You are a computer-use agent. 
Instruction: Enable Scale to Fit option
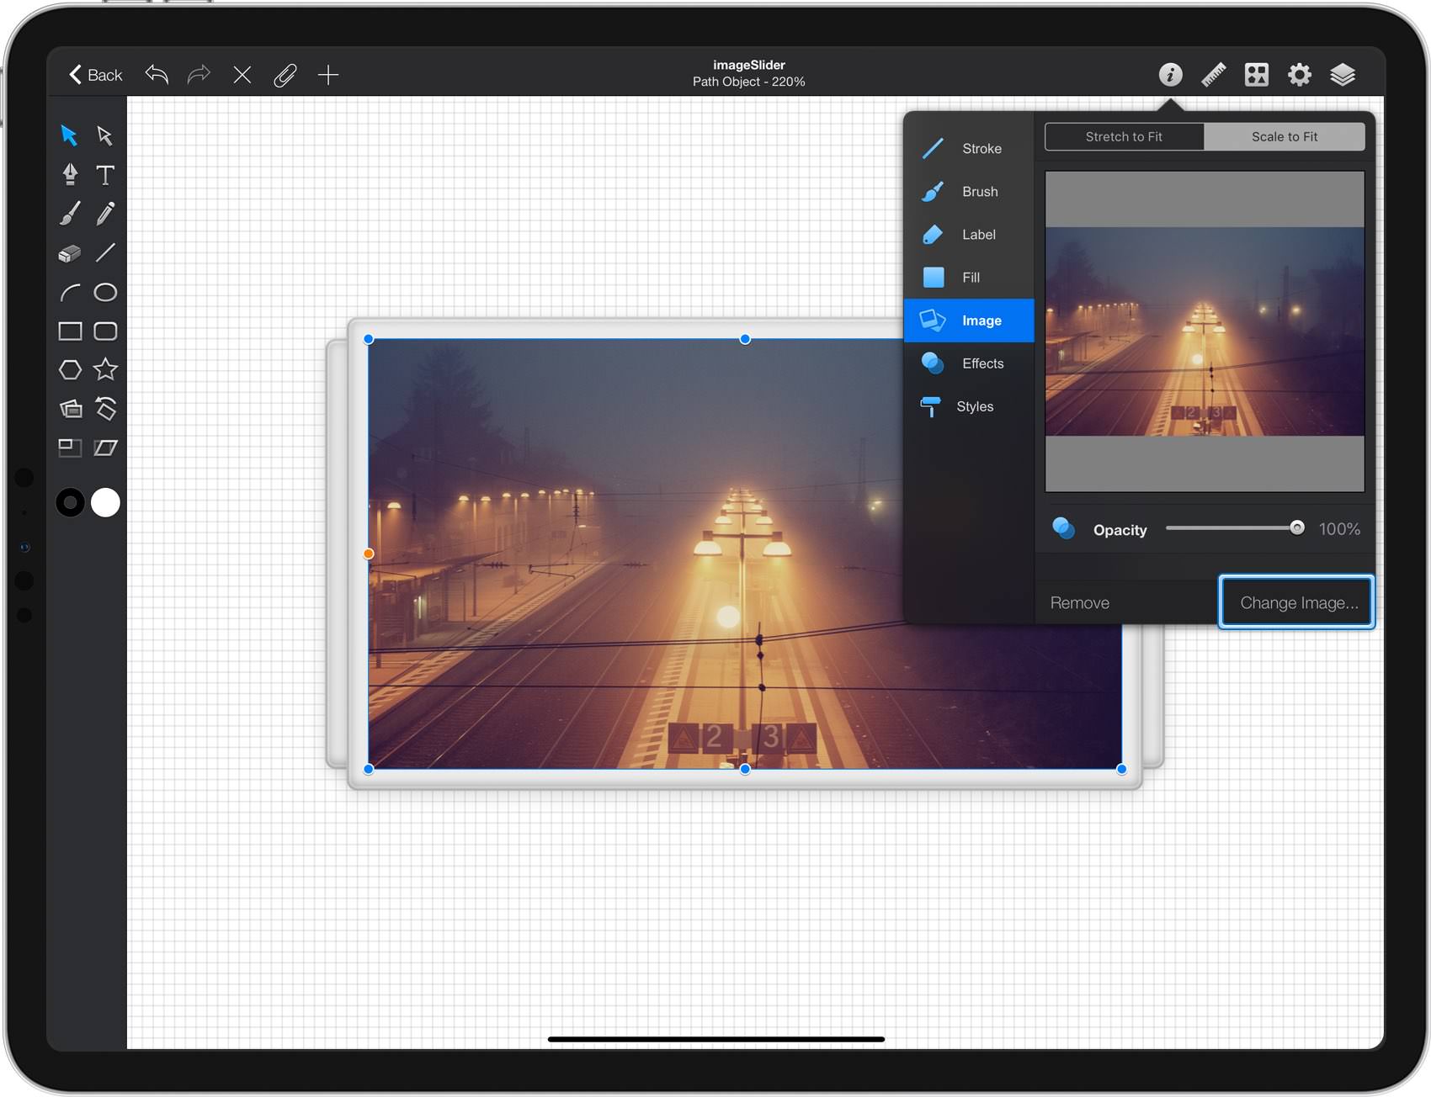click(1285, 136)
